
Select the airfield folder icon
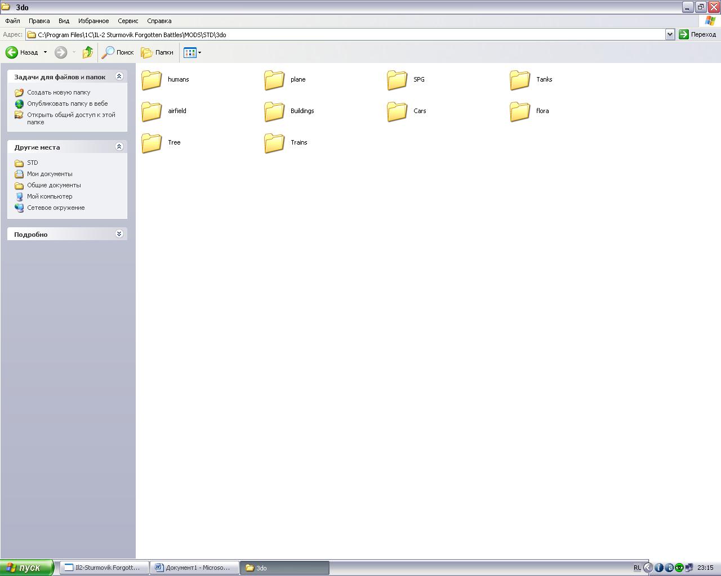pos(152,111)
